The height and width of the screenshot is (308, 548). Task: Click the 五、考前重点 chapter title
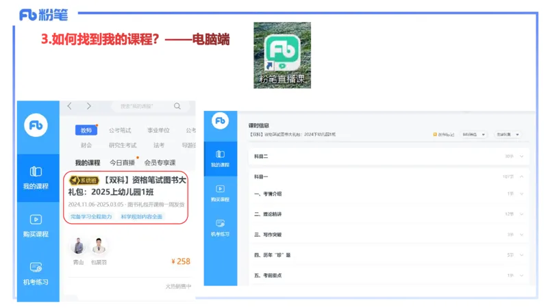pos(268,276)
